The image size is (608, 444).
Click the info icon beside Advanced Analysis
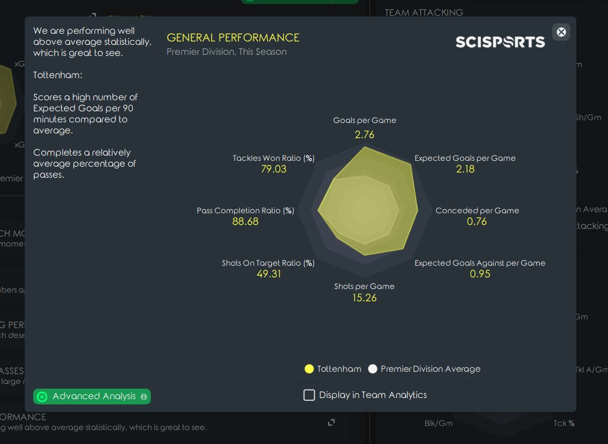pos(144,397)
